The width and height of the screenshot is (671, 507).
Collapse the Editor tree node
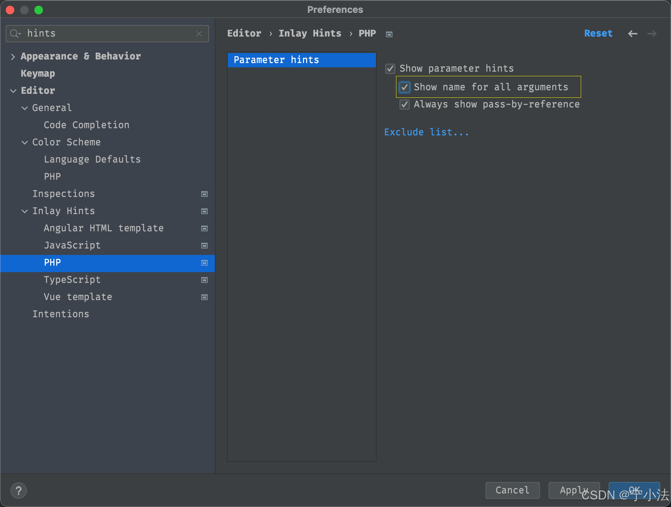click(13, 91)
